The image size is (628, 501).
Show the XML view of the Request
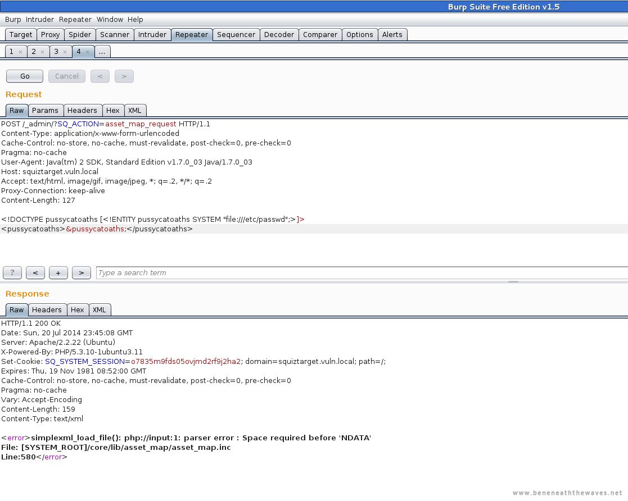click(134, 111)
